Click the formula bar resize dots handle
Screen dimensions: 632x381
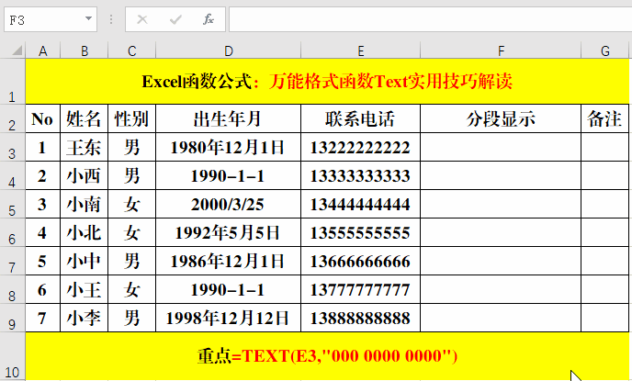tap(111, 19)
